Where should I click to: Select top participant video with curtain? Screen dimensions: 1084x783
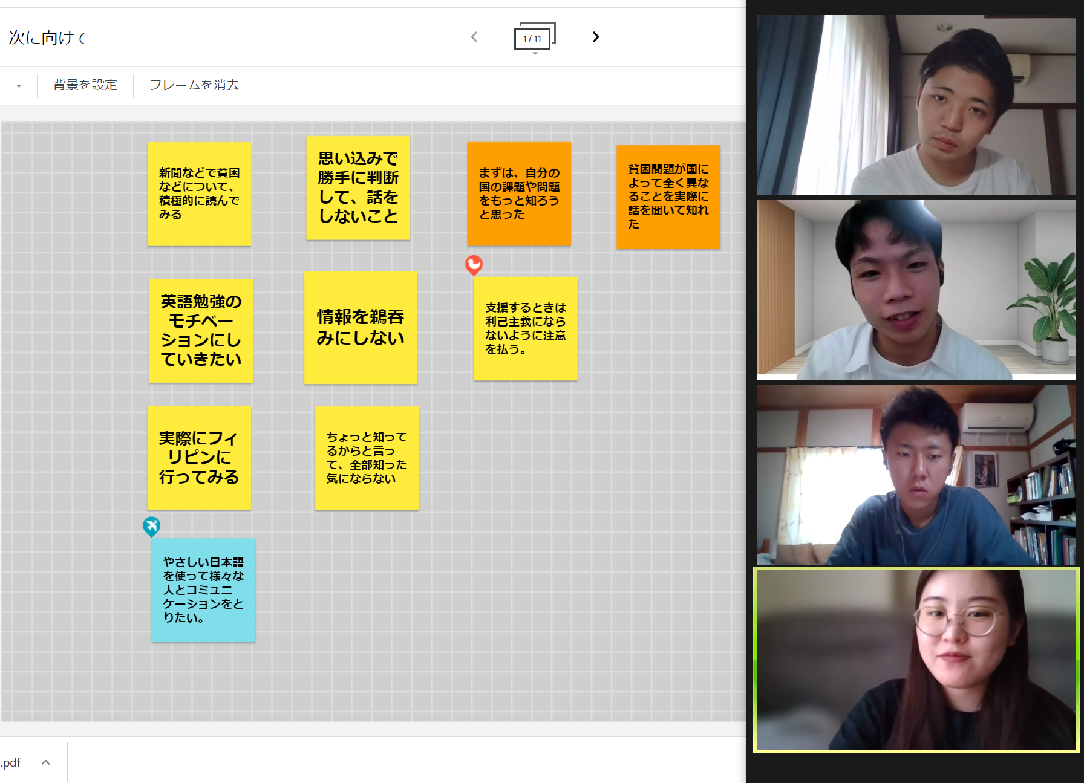pyautogui.click(x=916, y=105)
